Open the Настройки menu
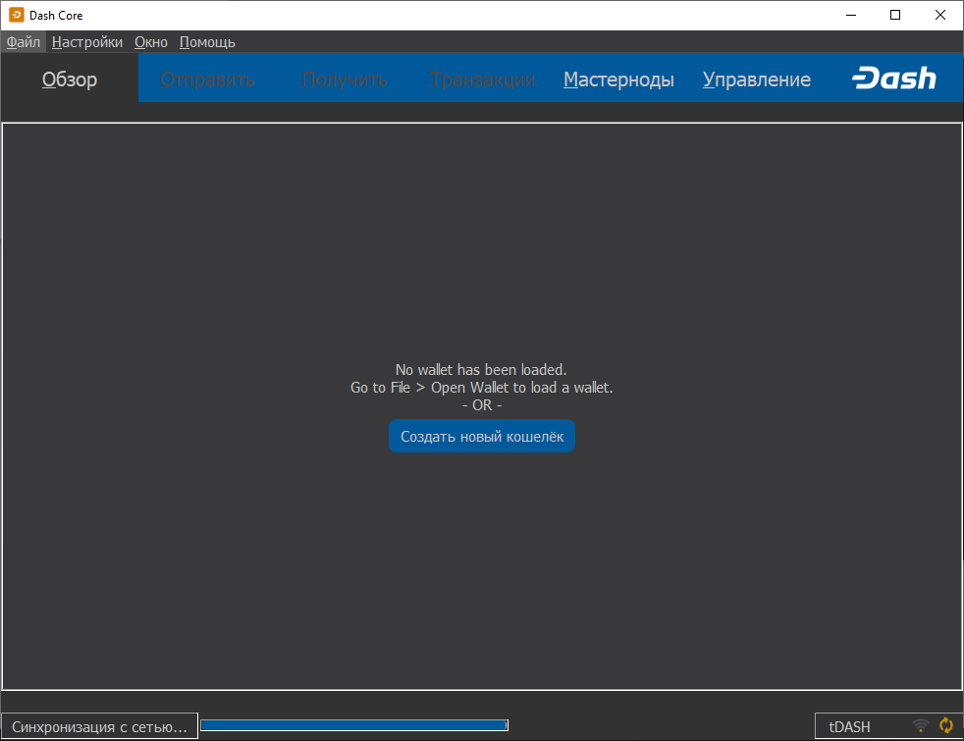The height and width of the screenshot is (741, 964). coord(87,42)
